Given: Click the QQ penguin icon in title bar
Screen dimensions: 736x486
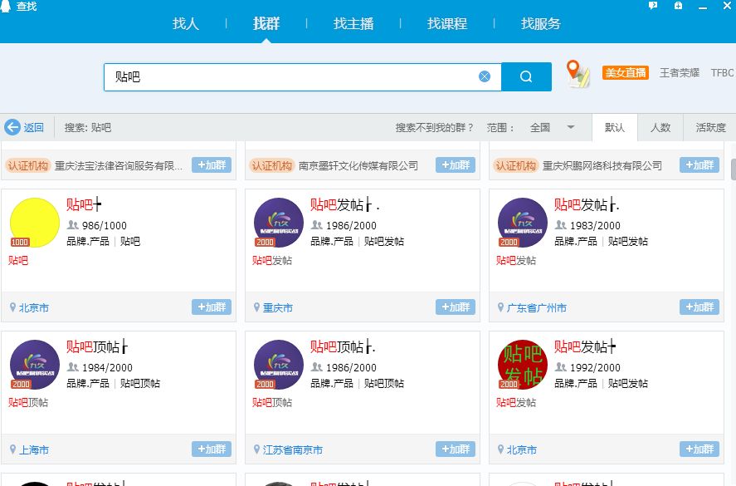Looking at the screenshot, I should click(5, 6).
